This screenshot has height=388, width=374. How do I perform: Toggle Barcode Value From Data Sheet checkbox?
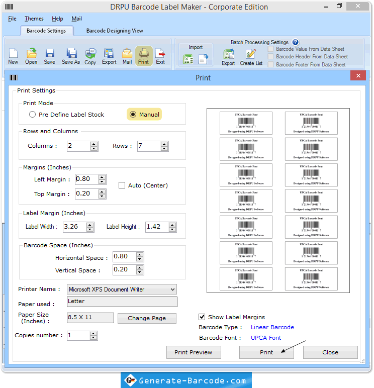click(x=271, y=49)
